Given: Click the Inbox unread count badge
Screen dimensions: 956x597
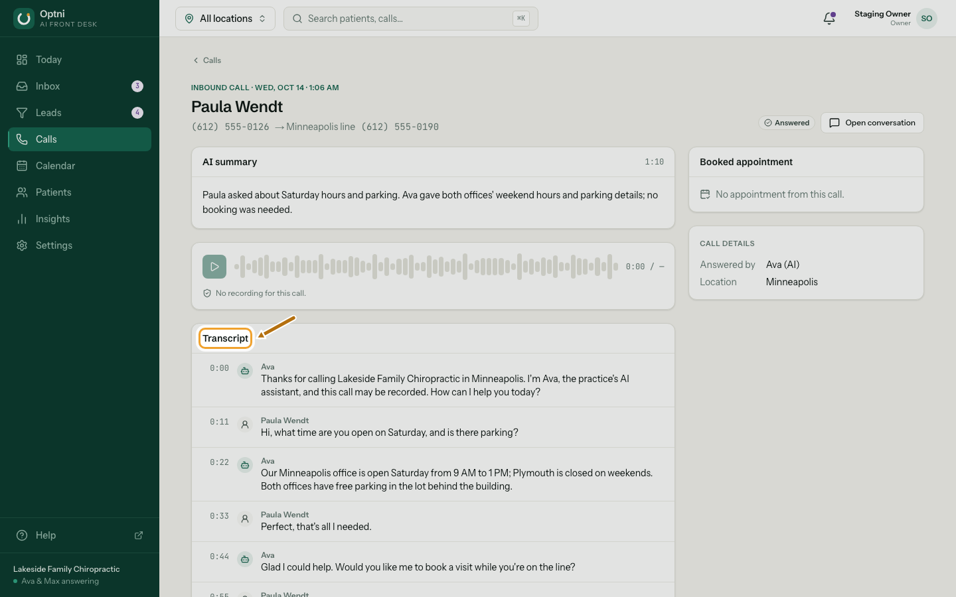Looking at the screenshot, I should (137, 86).
